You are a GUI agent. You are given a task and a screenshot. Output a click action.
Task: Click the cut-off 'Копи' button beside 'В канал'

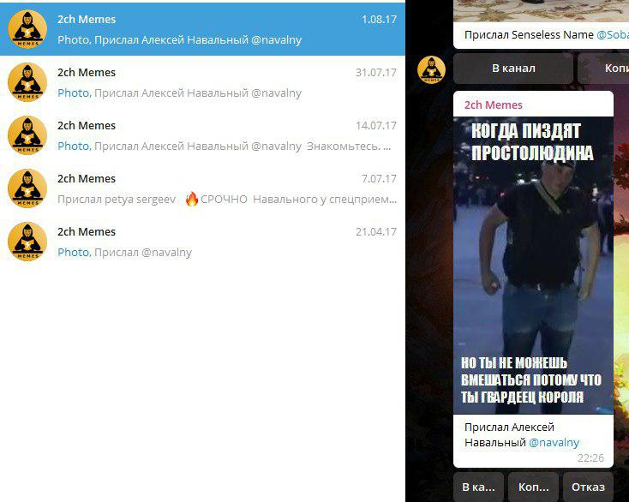603,69
